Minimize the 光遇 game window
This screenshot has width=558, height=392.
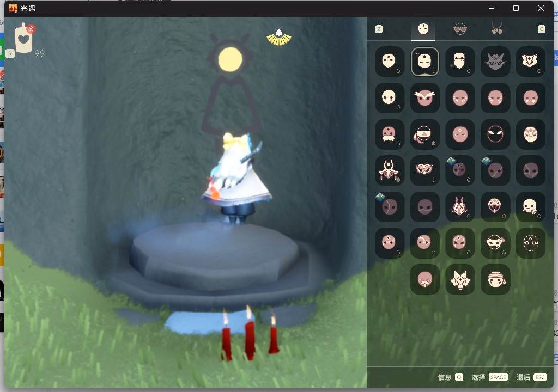coord(492,8)
